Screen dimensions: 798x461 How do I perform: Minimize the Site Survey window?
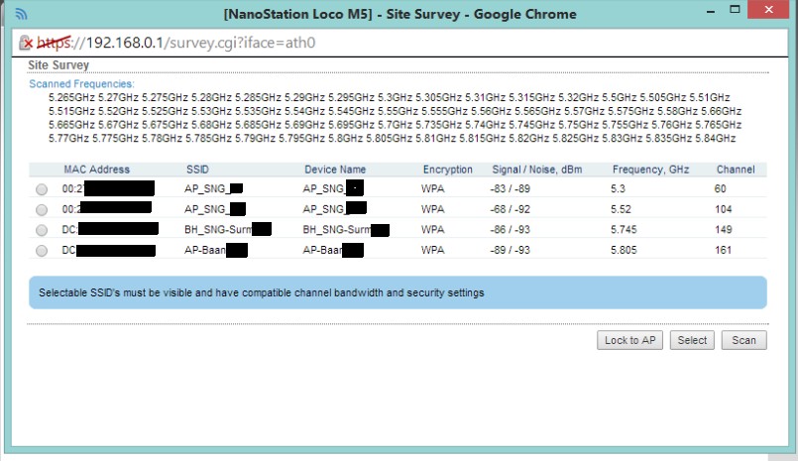pyautogui.click(x=711, y=10)
